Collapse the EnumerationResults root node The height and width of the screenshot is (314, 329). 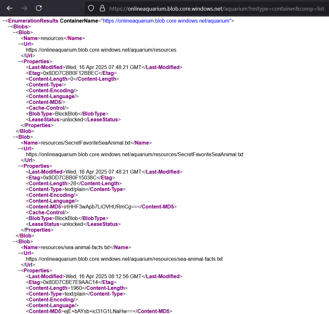(4, 21)
